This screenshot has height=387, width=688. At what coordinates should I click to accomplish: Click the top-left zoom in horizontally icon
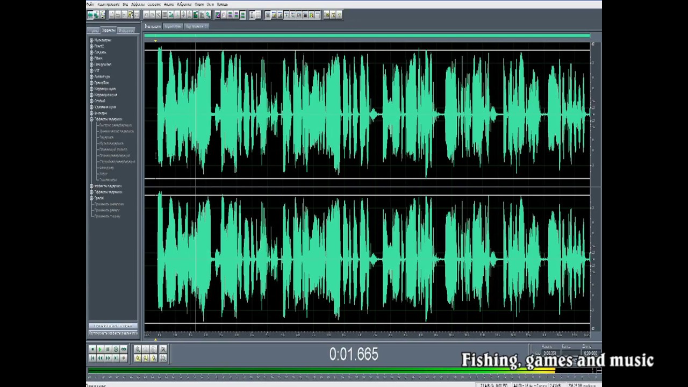[x=138, y=349]
